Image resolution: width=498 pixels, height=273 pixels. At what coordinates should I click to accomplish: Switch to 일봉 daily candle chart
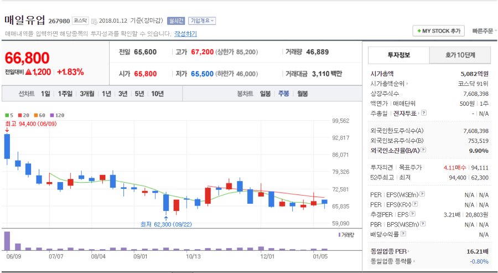click(265, 94)
